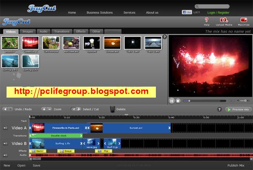
Task: Click the Facebook Like button
Action: (187, 12)
